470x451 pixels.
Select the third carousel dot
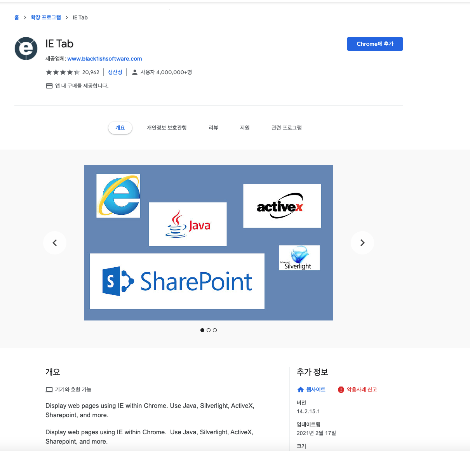coord(215,330)
